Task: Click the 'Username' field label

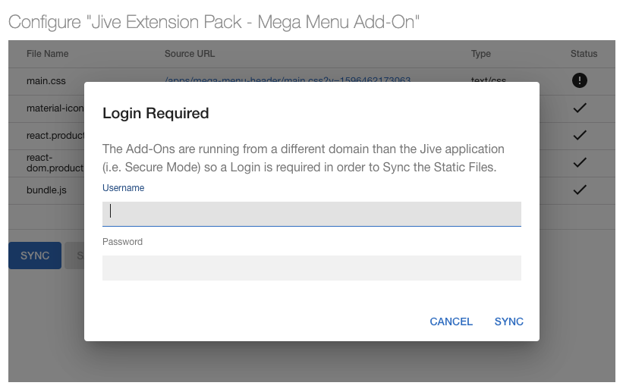Action: [123, 188]
